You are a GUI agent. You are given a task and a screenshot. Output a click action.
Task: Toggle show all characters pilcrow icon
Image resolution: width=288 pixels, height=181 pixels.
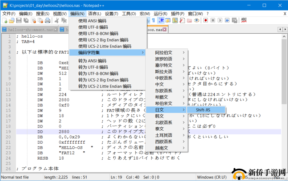pos(153,20)
